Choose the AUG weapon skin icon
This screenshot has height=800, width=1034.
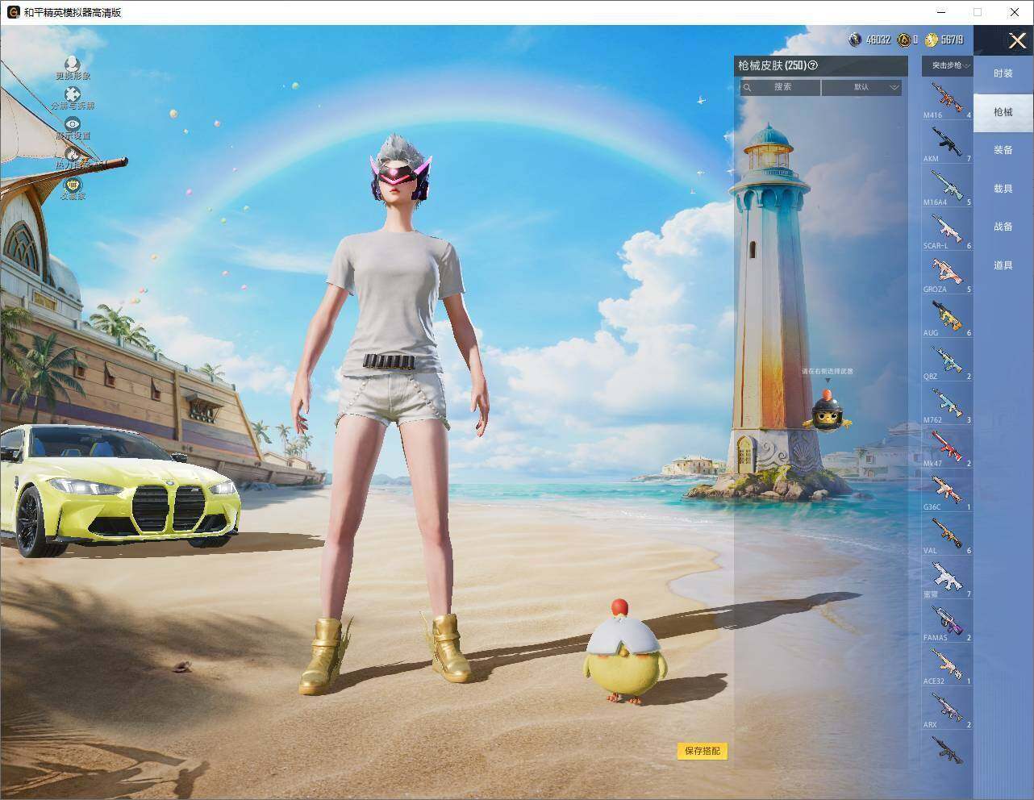coord(947,317)
